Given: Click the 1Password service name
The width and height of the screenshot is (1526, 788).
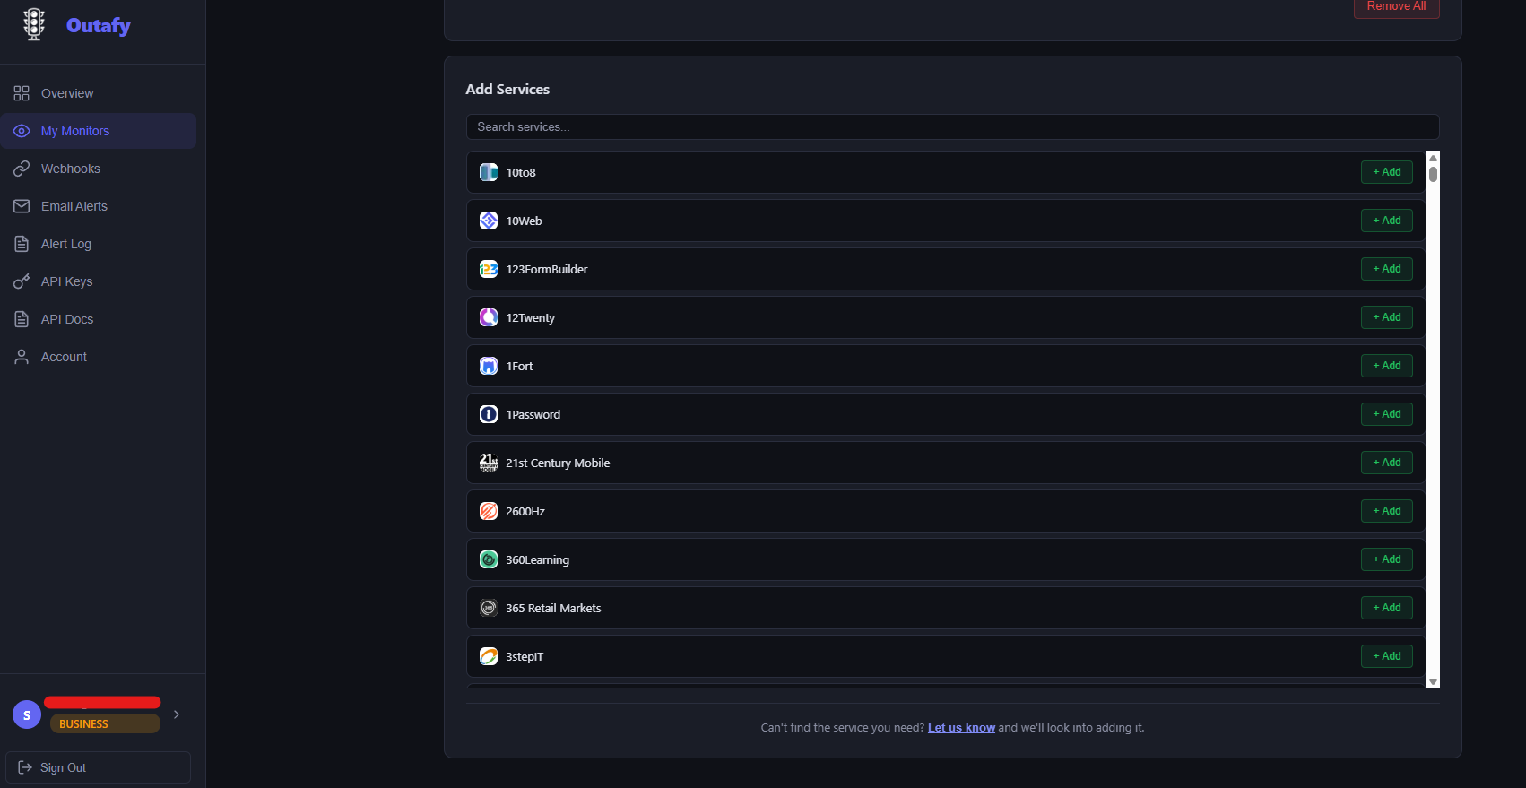Looking at the screenshot, I should click(533, 414).
